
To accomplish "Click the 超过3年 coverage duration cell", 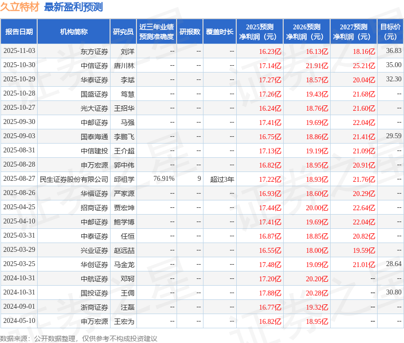I will pyautogui.click(x=221, y=179).
